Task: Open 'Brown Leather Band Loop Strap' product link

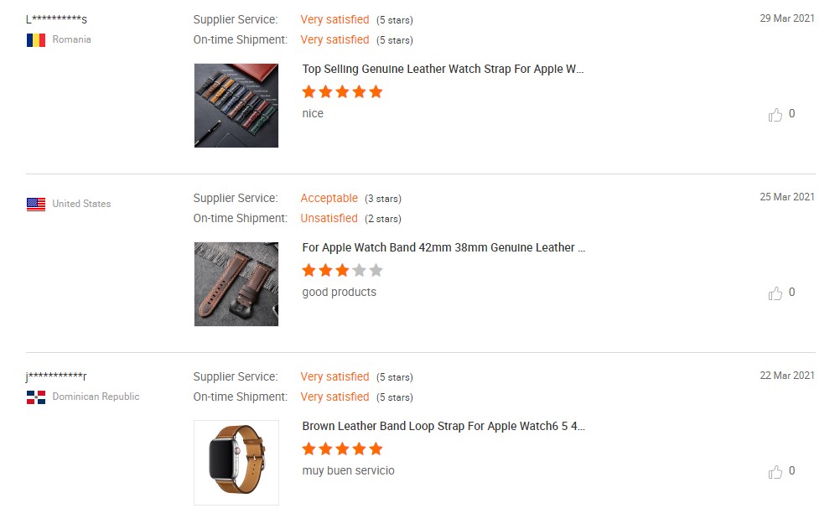Action: tap(443, 426)
